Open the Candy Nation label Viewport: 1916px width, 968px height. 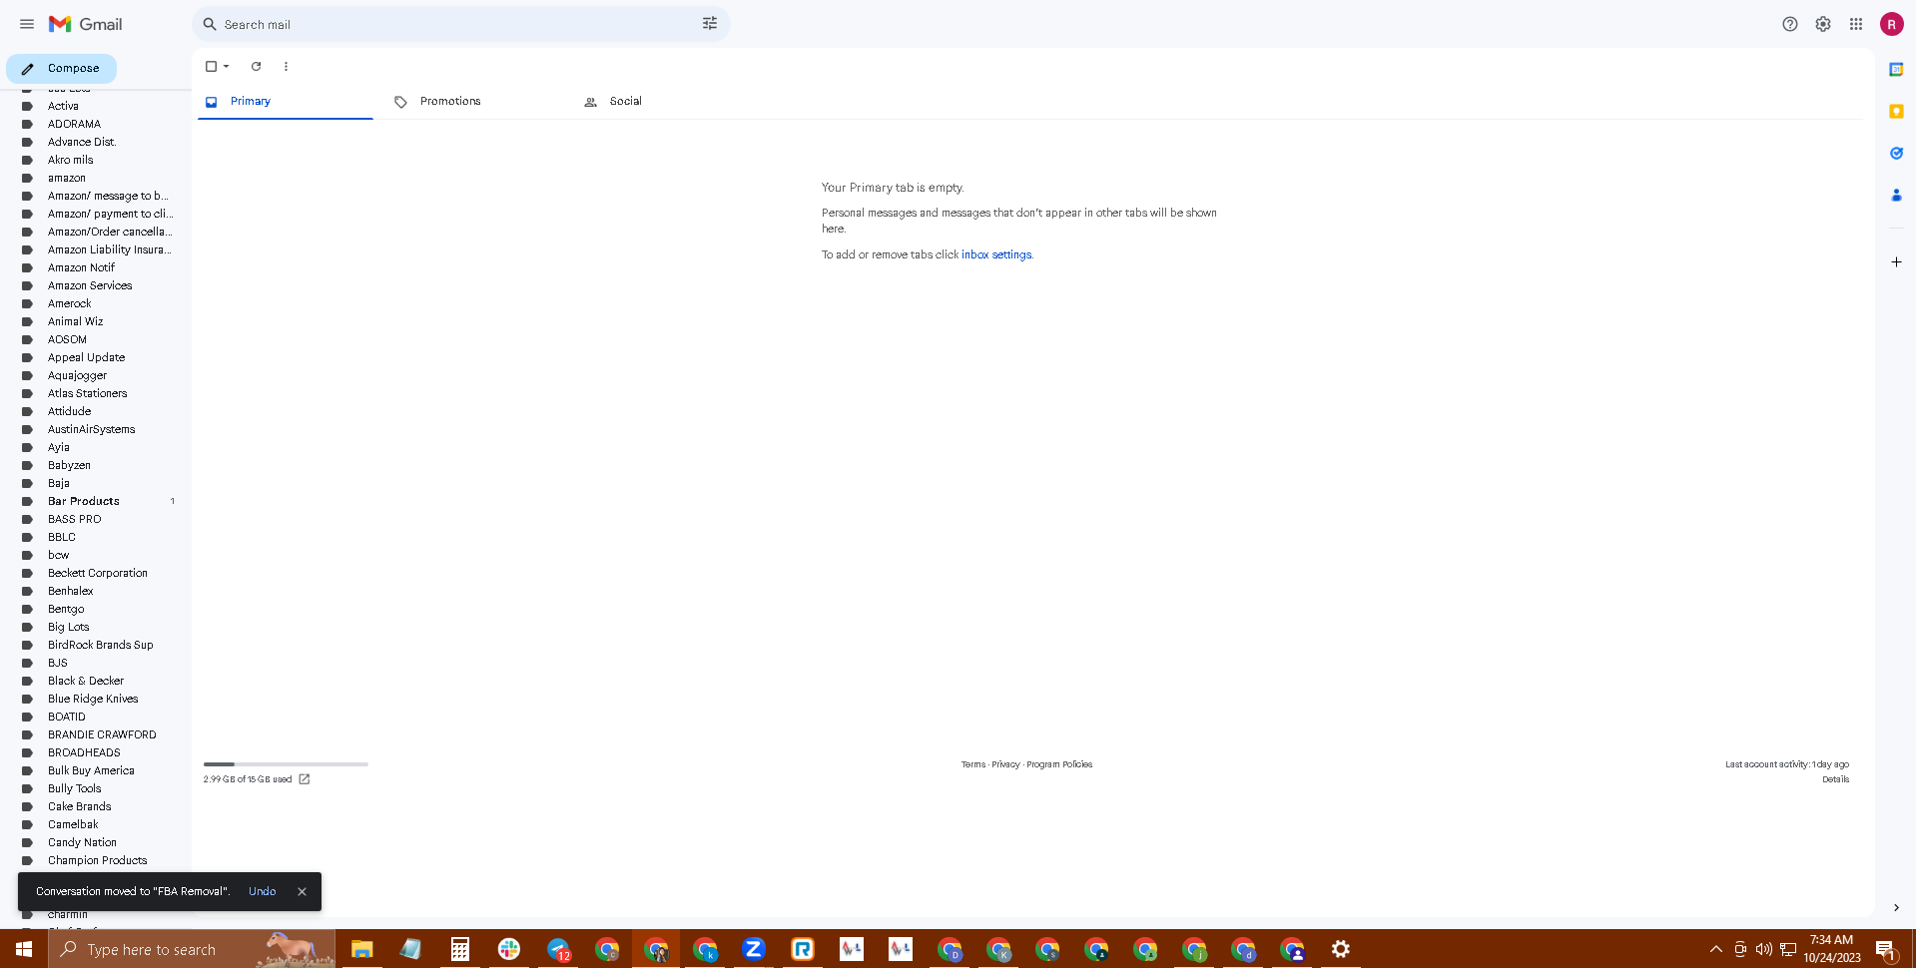[82, 843]
